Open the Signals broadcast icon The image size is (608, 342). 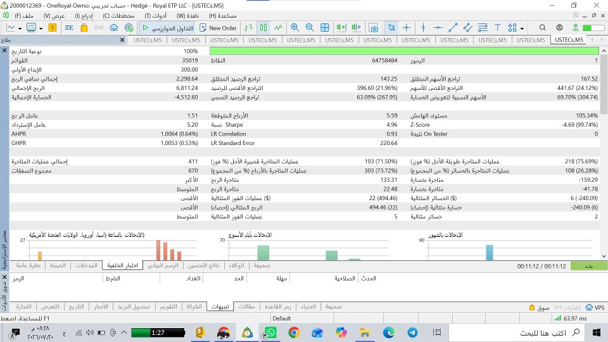point(99,27)
